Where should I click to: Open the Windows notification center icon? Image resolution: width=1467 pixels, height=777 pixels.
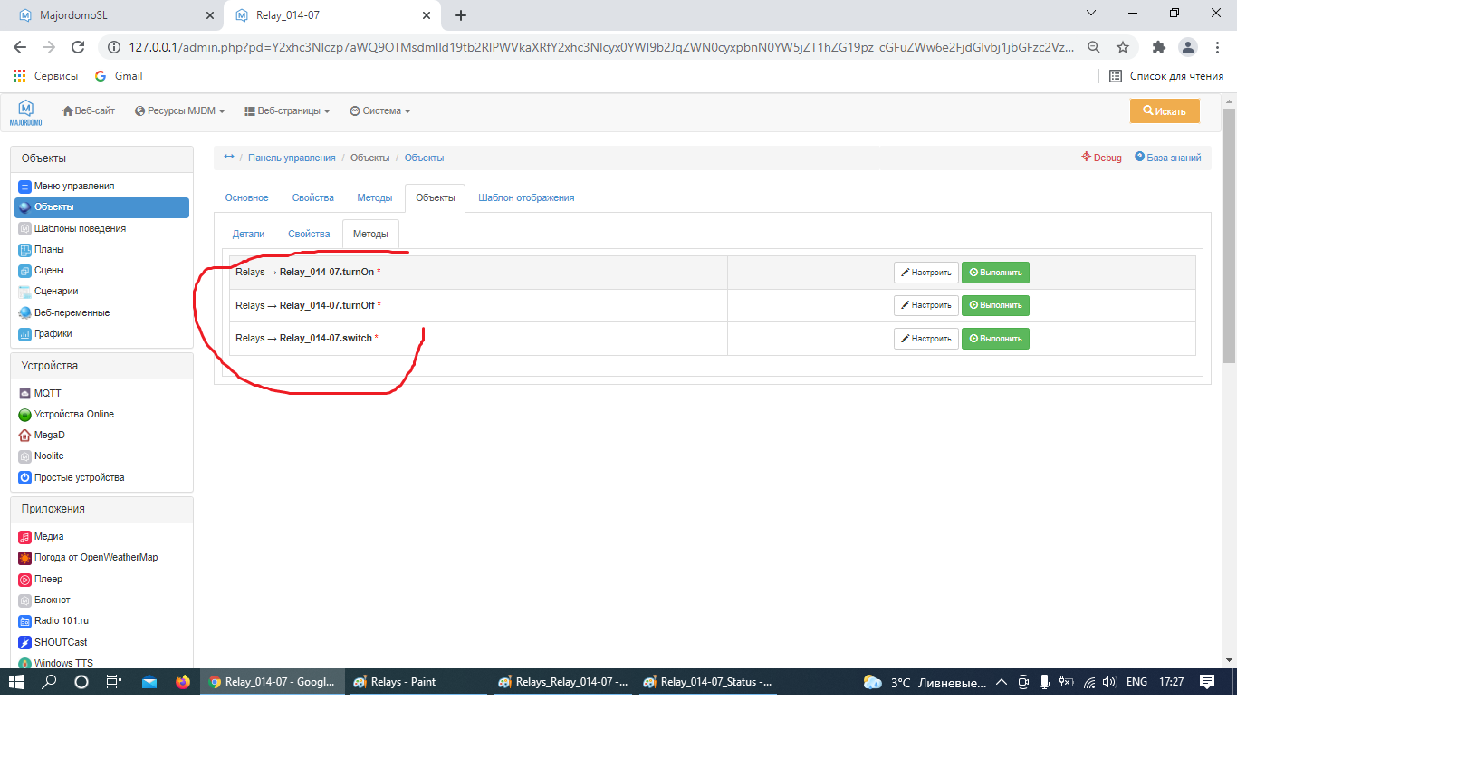pos(1207,682)
